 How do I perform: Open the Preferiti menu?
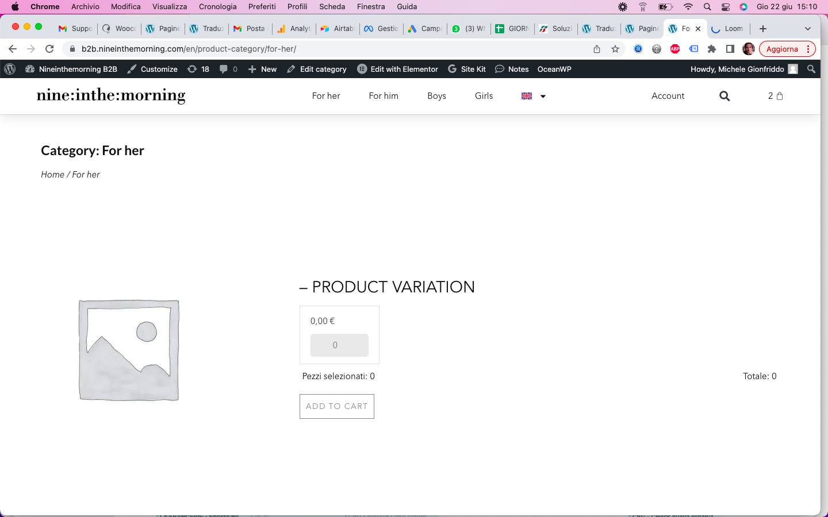click(262, 7)
